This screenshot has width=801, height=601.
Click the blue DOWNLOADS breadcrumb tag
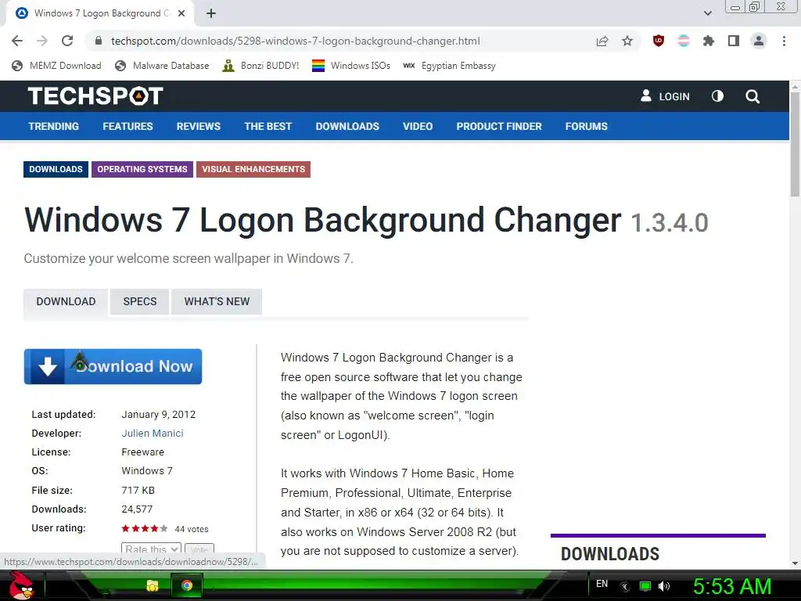[x=56, y=169]
